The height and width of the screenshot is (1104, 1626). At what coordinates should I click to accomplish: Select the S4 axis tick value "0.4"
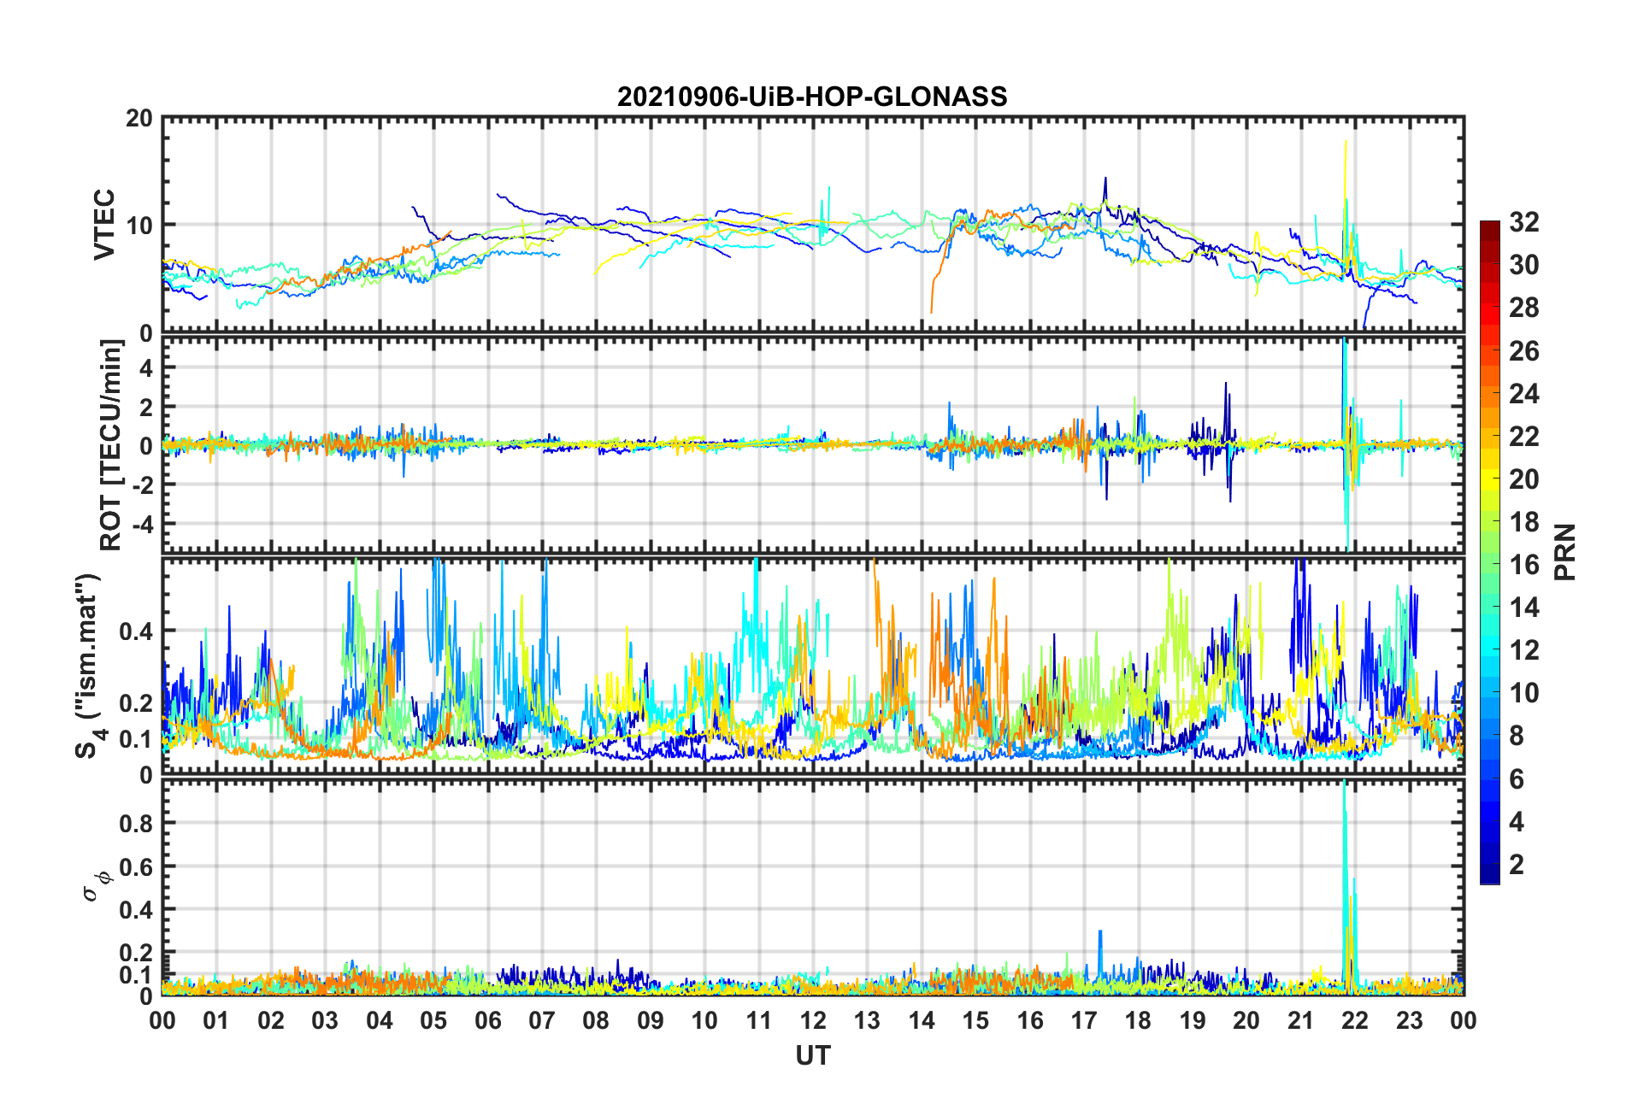[x=136, y=631]
